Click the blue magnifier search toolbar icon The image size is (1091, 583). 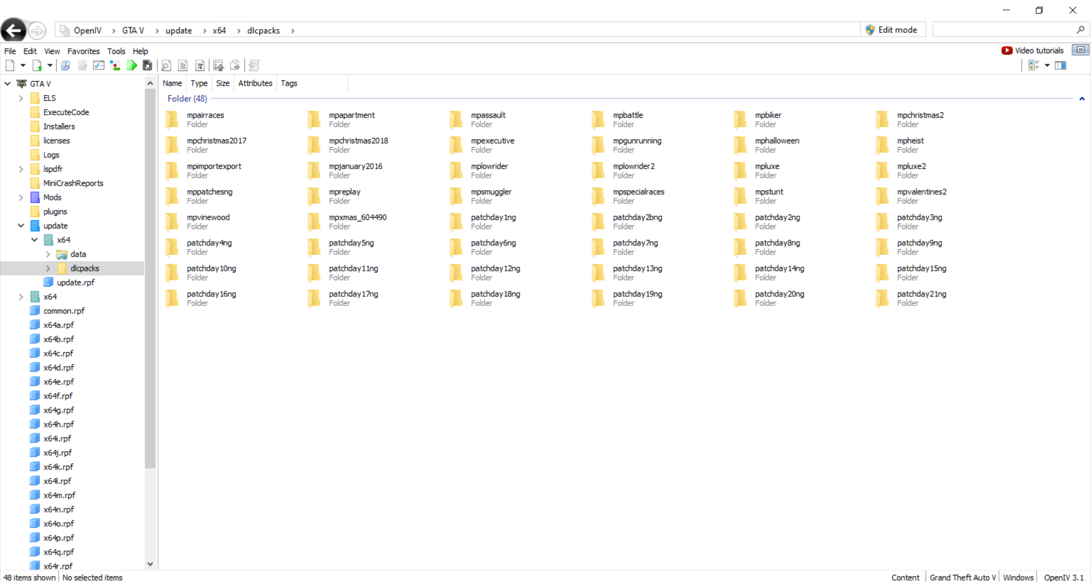tap(66, 66)
